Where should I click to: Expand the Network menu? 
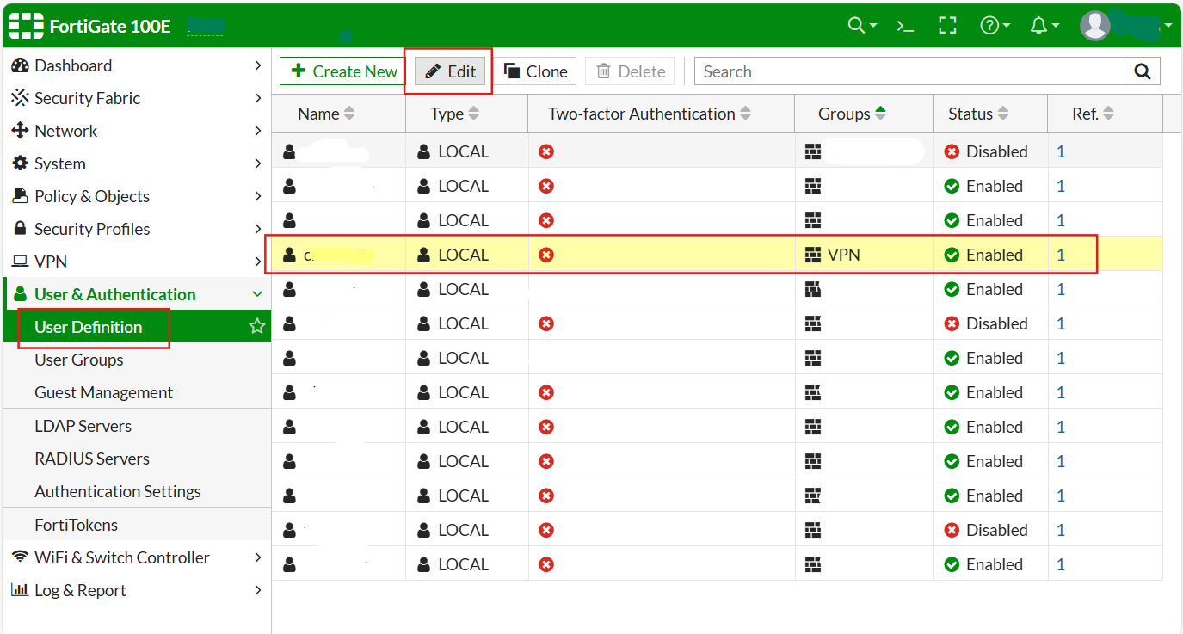pyautogui.click(x=257, y=131)
